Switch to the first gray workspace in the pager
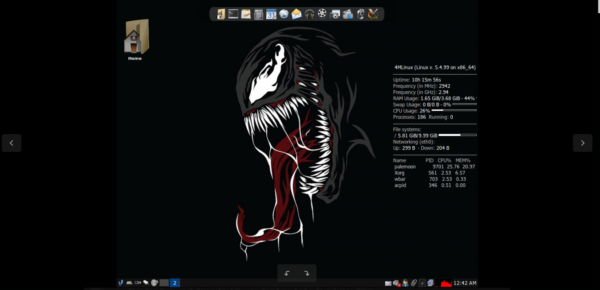The width and height of the screenshot is (600, 290). tap(164, 283)
